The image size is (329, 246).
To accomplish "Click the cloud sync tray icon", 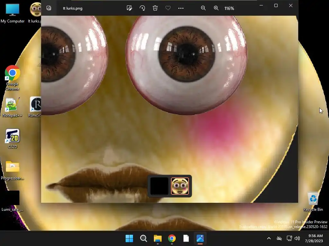I will click(x=279, y=238).
